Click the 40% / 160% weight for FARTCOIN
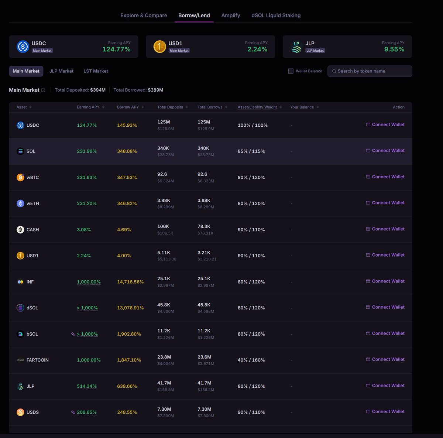 (x=251, y=360)
